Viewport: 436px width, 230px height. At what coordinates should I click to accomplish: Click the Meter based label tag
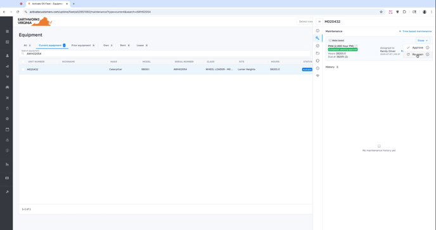pos(337,40)
